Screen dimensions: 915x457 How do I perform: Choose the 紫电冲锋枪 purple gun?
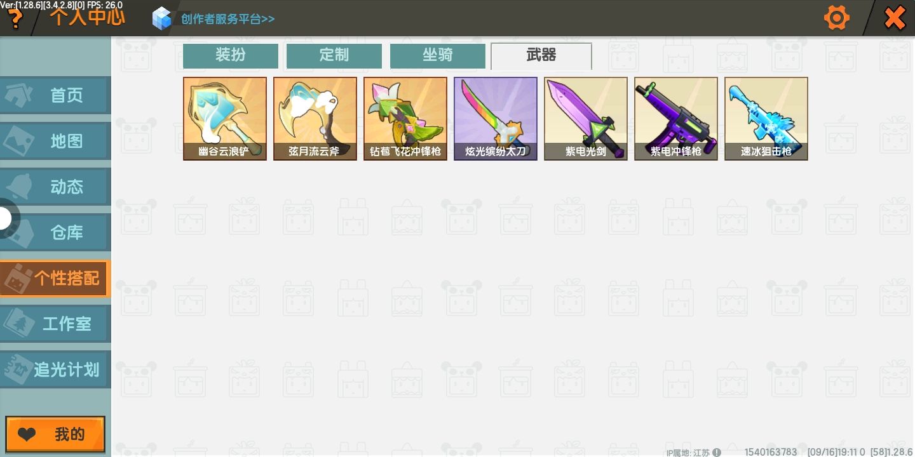point(676,119)
